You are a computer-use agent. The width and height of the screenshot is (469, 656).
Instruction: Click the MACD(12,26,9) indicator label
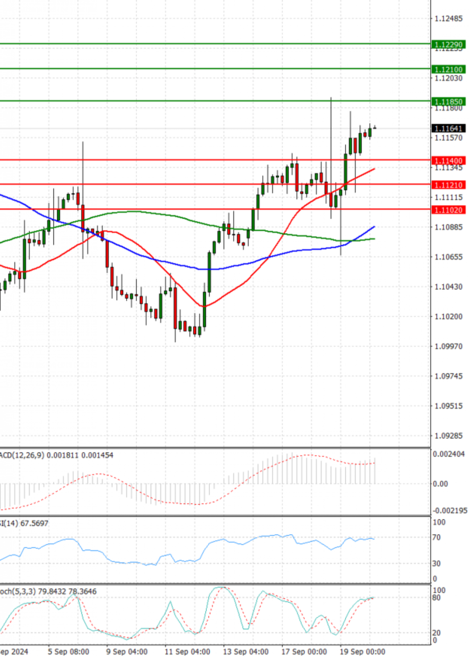[56, 455]
